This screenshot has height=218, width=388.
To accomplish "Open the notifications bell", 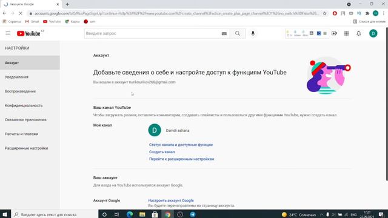I will [x=358, y=33].
